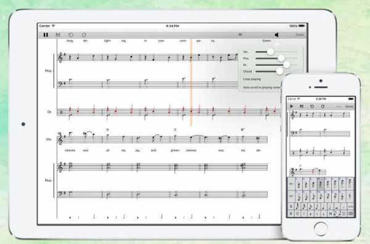Screen dimensions: 370x244
Task: Tap the undo circular arrow on iPad toolbar
Action: (x=71, y=35)
